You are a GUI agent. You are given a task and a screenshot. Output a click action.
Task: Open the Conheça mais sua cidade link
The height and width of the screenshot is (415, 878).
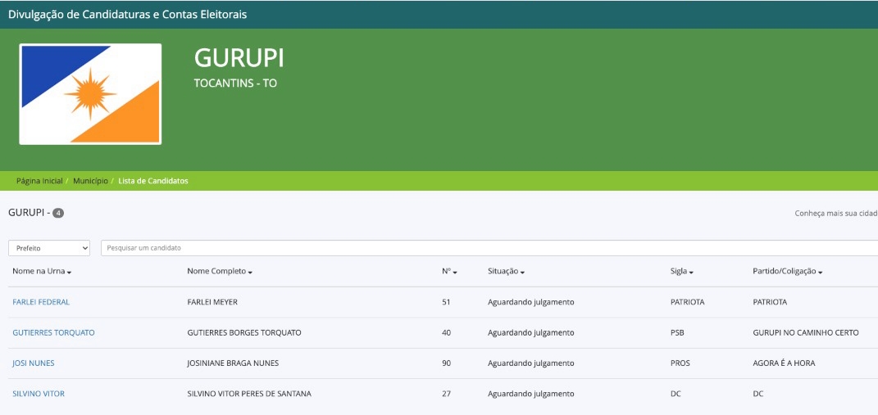(835, 213)
